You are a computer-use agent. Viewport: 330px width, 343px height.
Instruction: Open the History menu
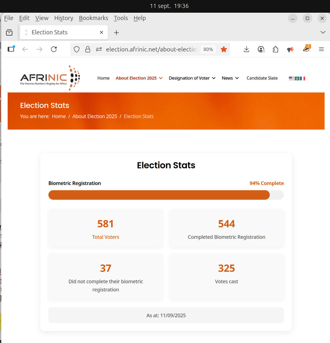click(64, 18)
